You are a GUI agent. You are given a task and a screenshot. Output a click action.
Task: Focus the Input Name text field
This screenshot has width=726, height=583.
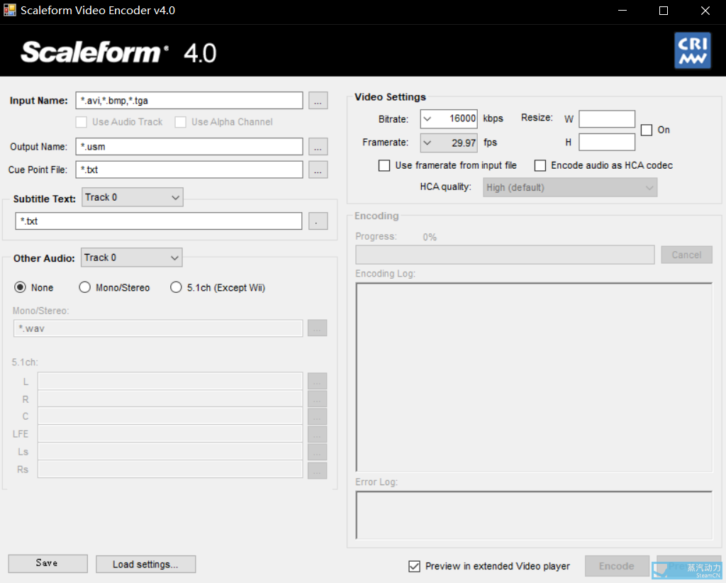(189, 101)
